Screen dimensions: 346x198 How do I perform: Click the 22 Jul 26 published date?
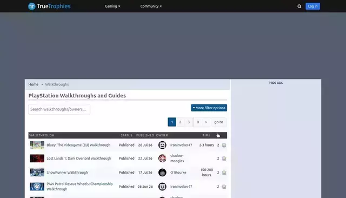point(145,159)
